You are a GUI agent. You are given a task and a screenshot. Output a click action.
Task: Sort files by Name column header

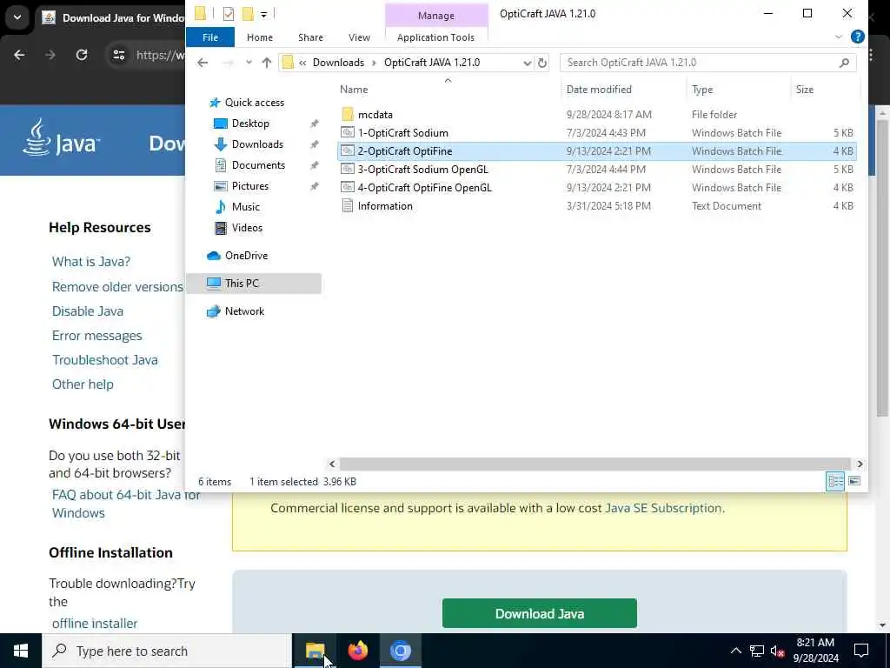pyautogui.click(x=354, y=90)
